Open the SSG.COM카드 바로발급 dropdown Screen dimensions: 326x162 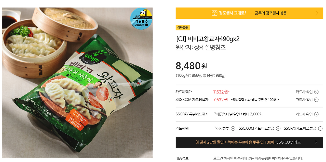point(260,128)
